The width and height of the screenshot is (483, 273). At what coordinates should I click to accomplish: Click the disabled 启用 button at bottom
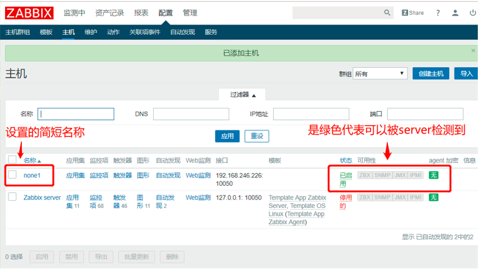[x=42, y=257]
